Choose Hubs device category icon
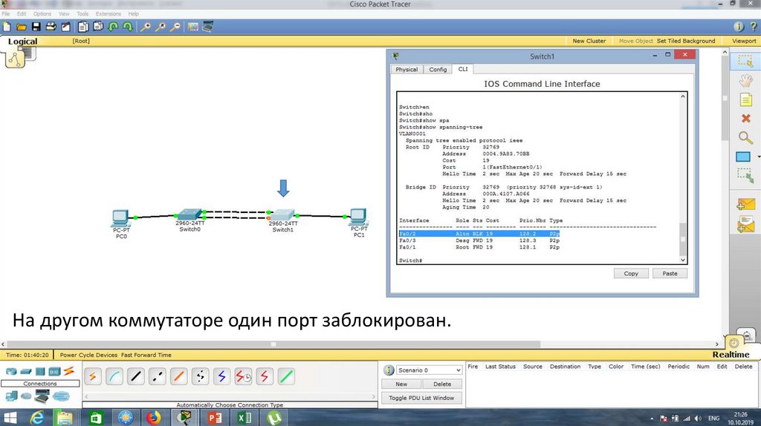761x426 pixels. (x=40, y=372)
